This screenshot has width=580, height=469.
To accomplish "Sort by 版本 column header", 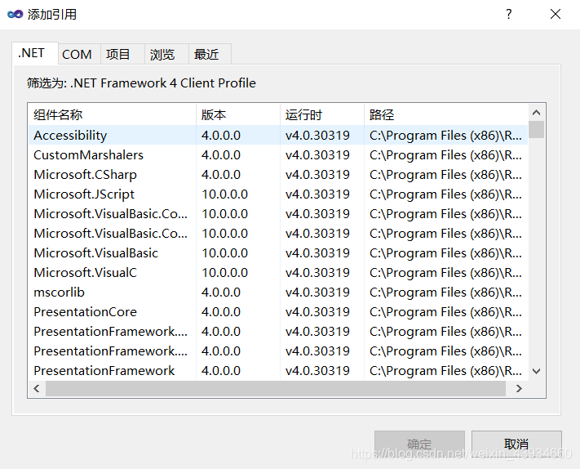I will [238, 115].
